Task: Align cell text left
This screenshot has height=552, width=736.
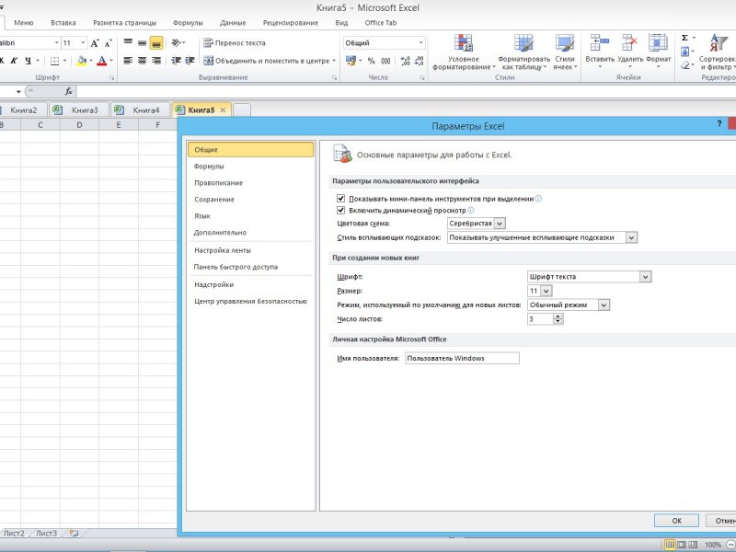Action: 128,61
